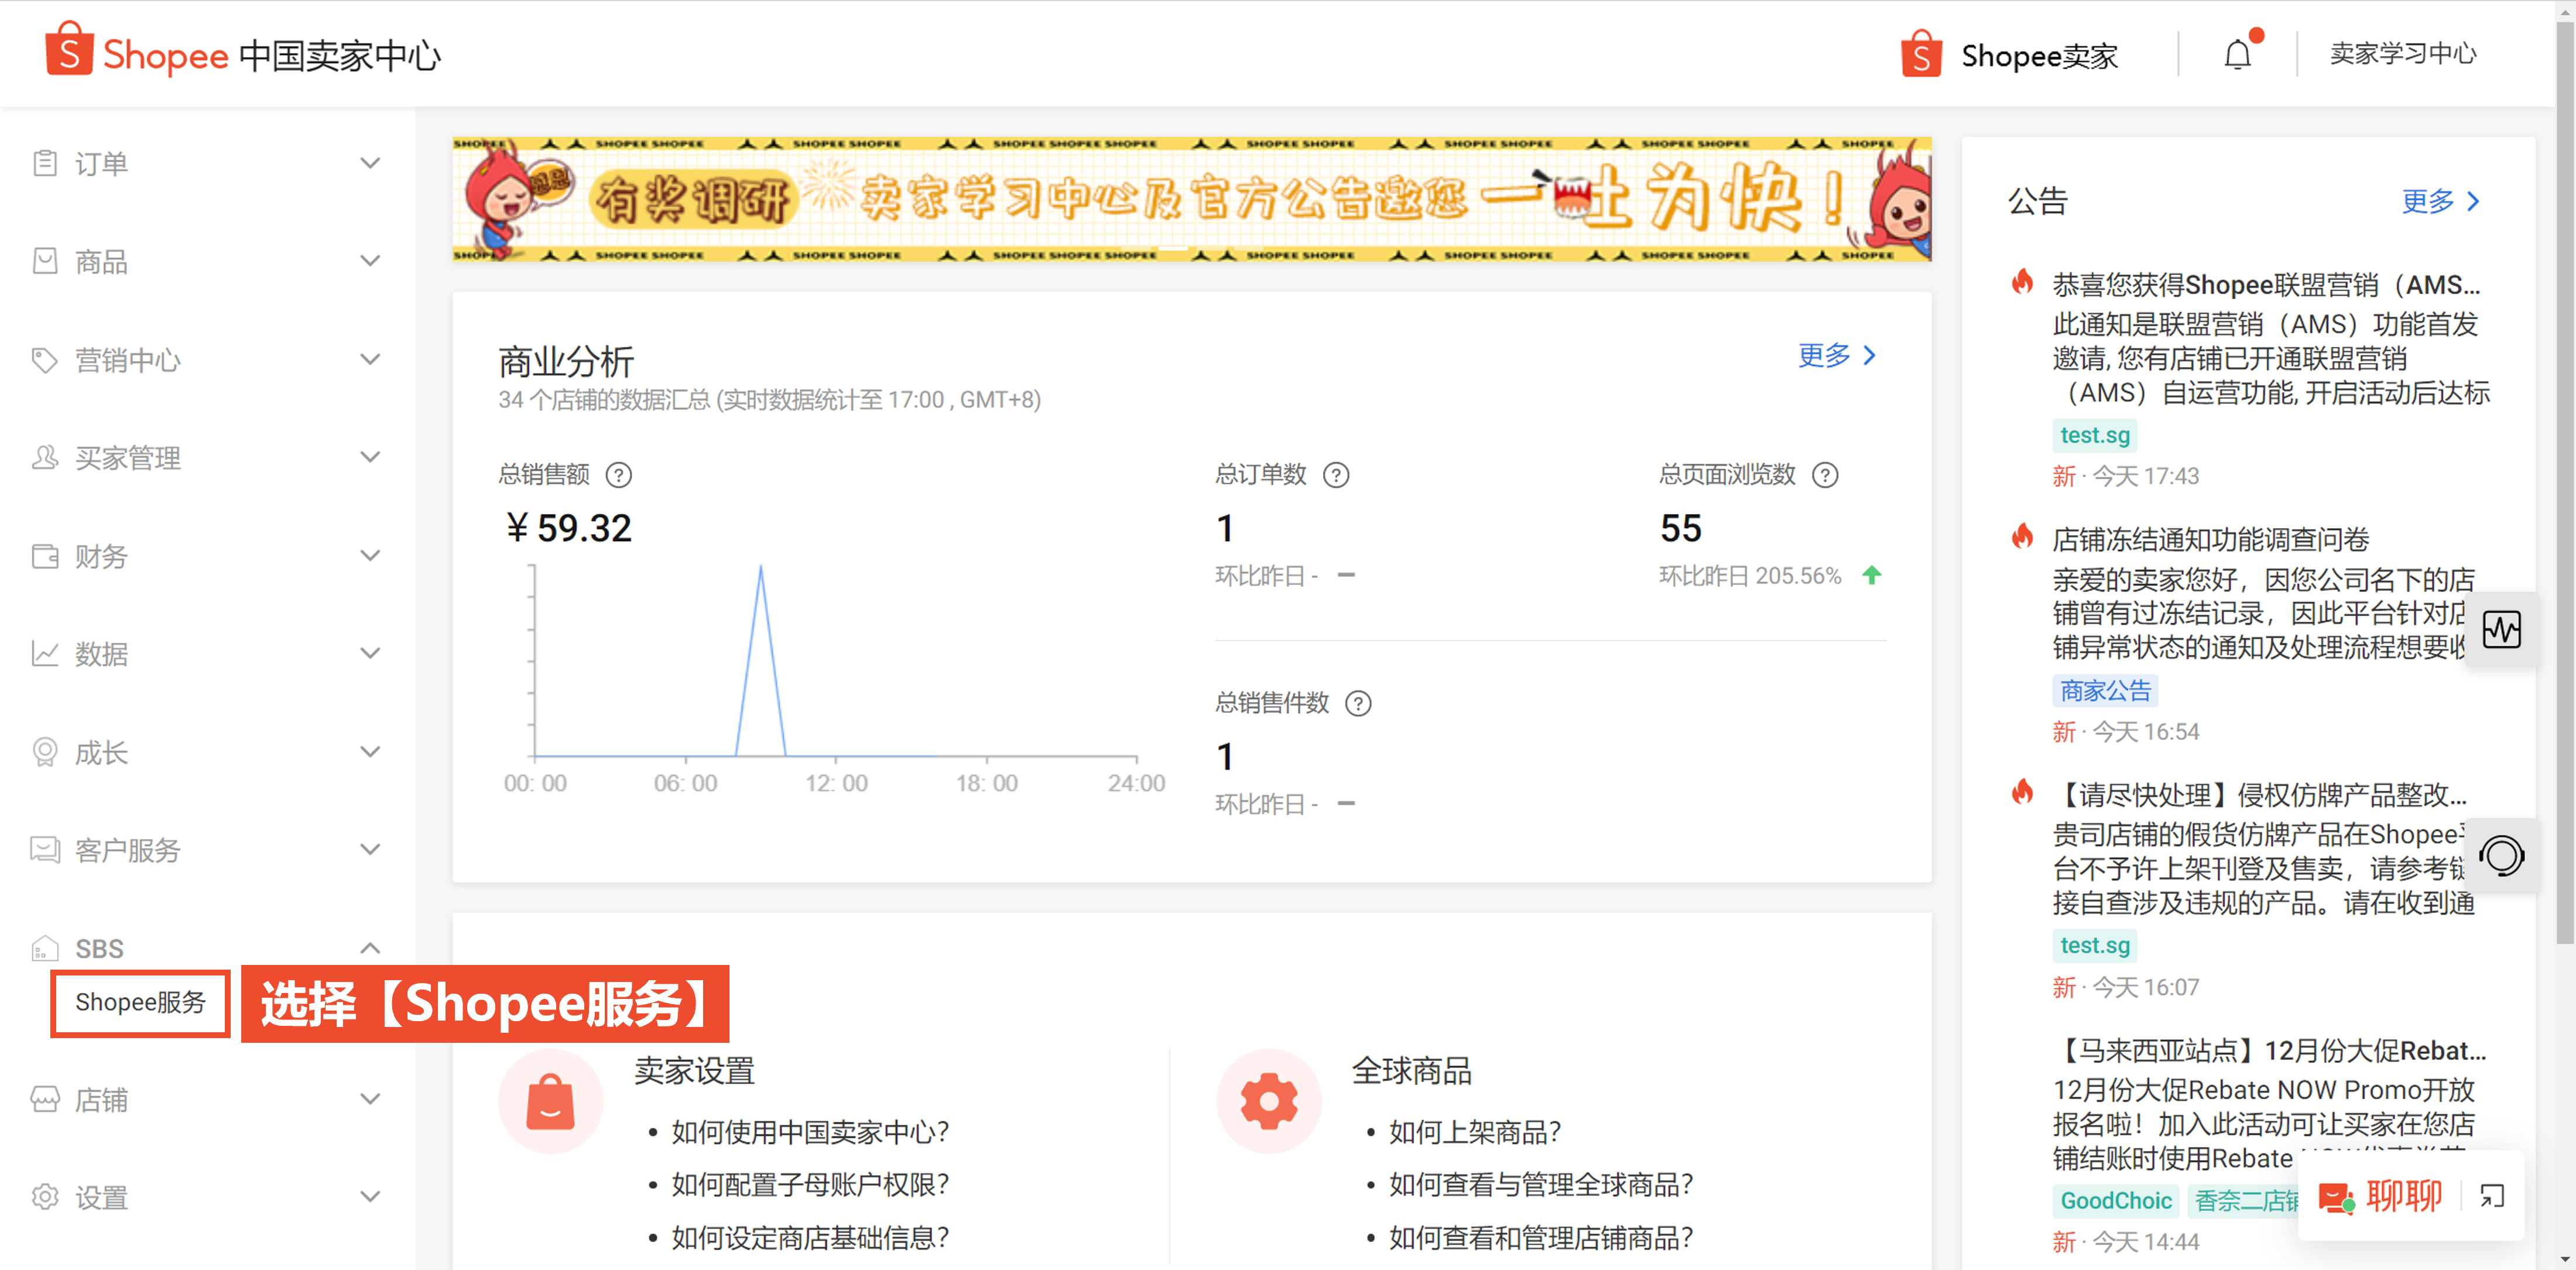
Task: Click the 数据 chart icon
Action: 44,653
